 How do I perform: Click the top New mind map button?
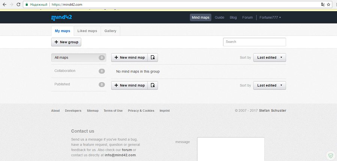[x=130, y=58]
